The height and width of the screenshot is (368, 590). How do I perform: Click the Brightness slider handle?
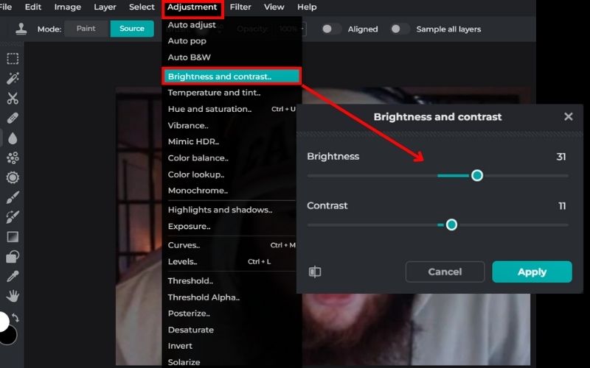(477, 175)
